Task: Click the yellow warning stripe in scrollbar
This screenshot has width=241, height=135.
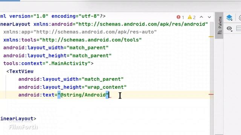Action: tap(211, 37)
